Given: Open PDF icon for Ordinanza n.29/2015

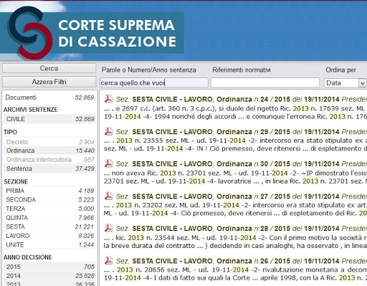Looking at the screenshot, I should tap(108, 131).
